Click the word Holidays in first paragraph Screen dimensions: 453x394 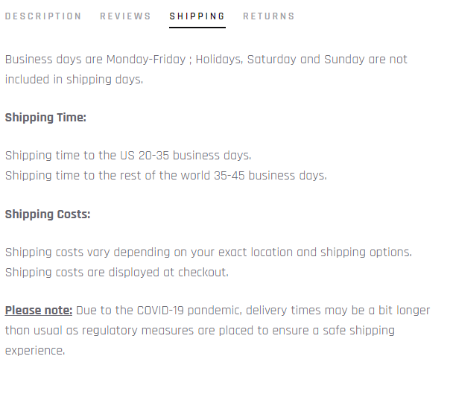[x=219, y=60]
